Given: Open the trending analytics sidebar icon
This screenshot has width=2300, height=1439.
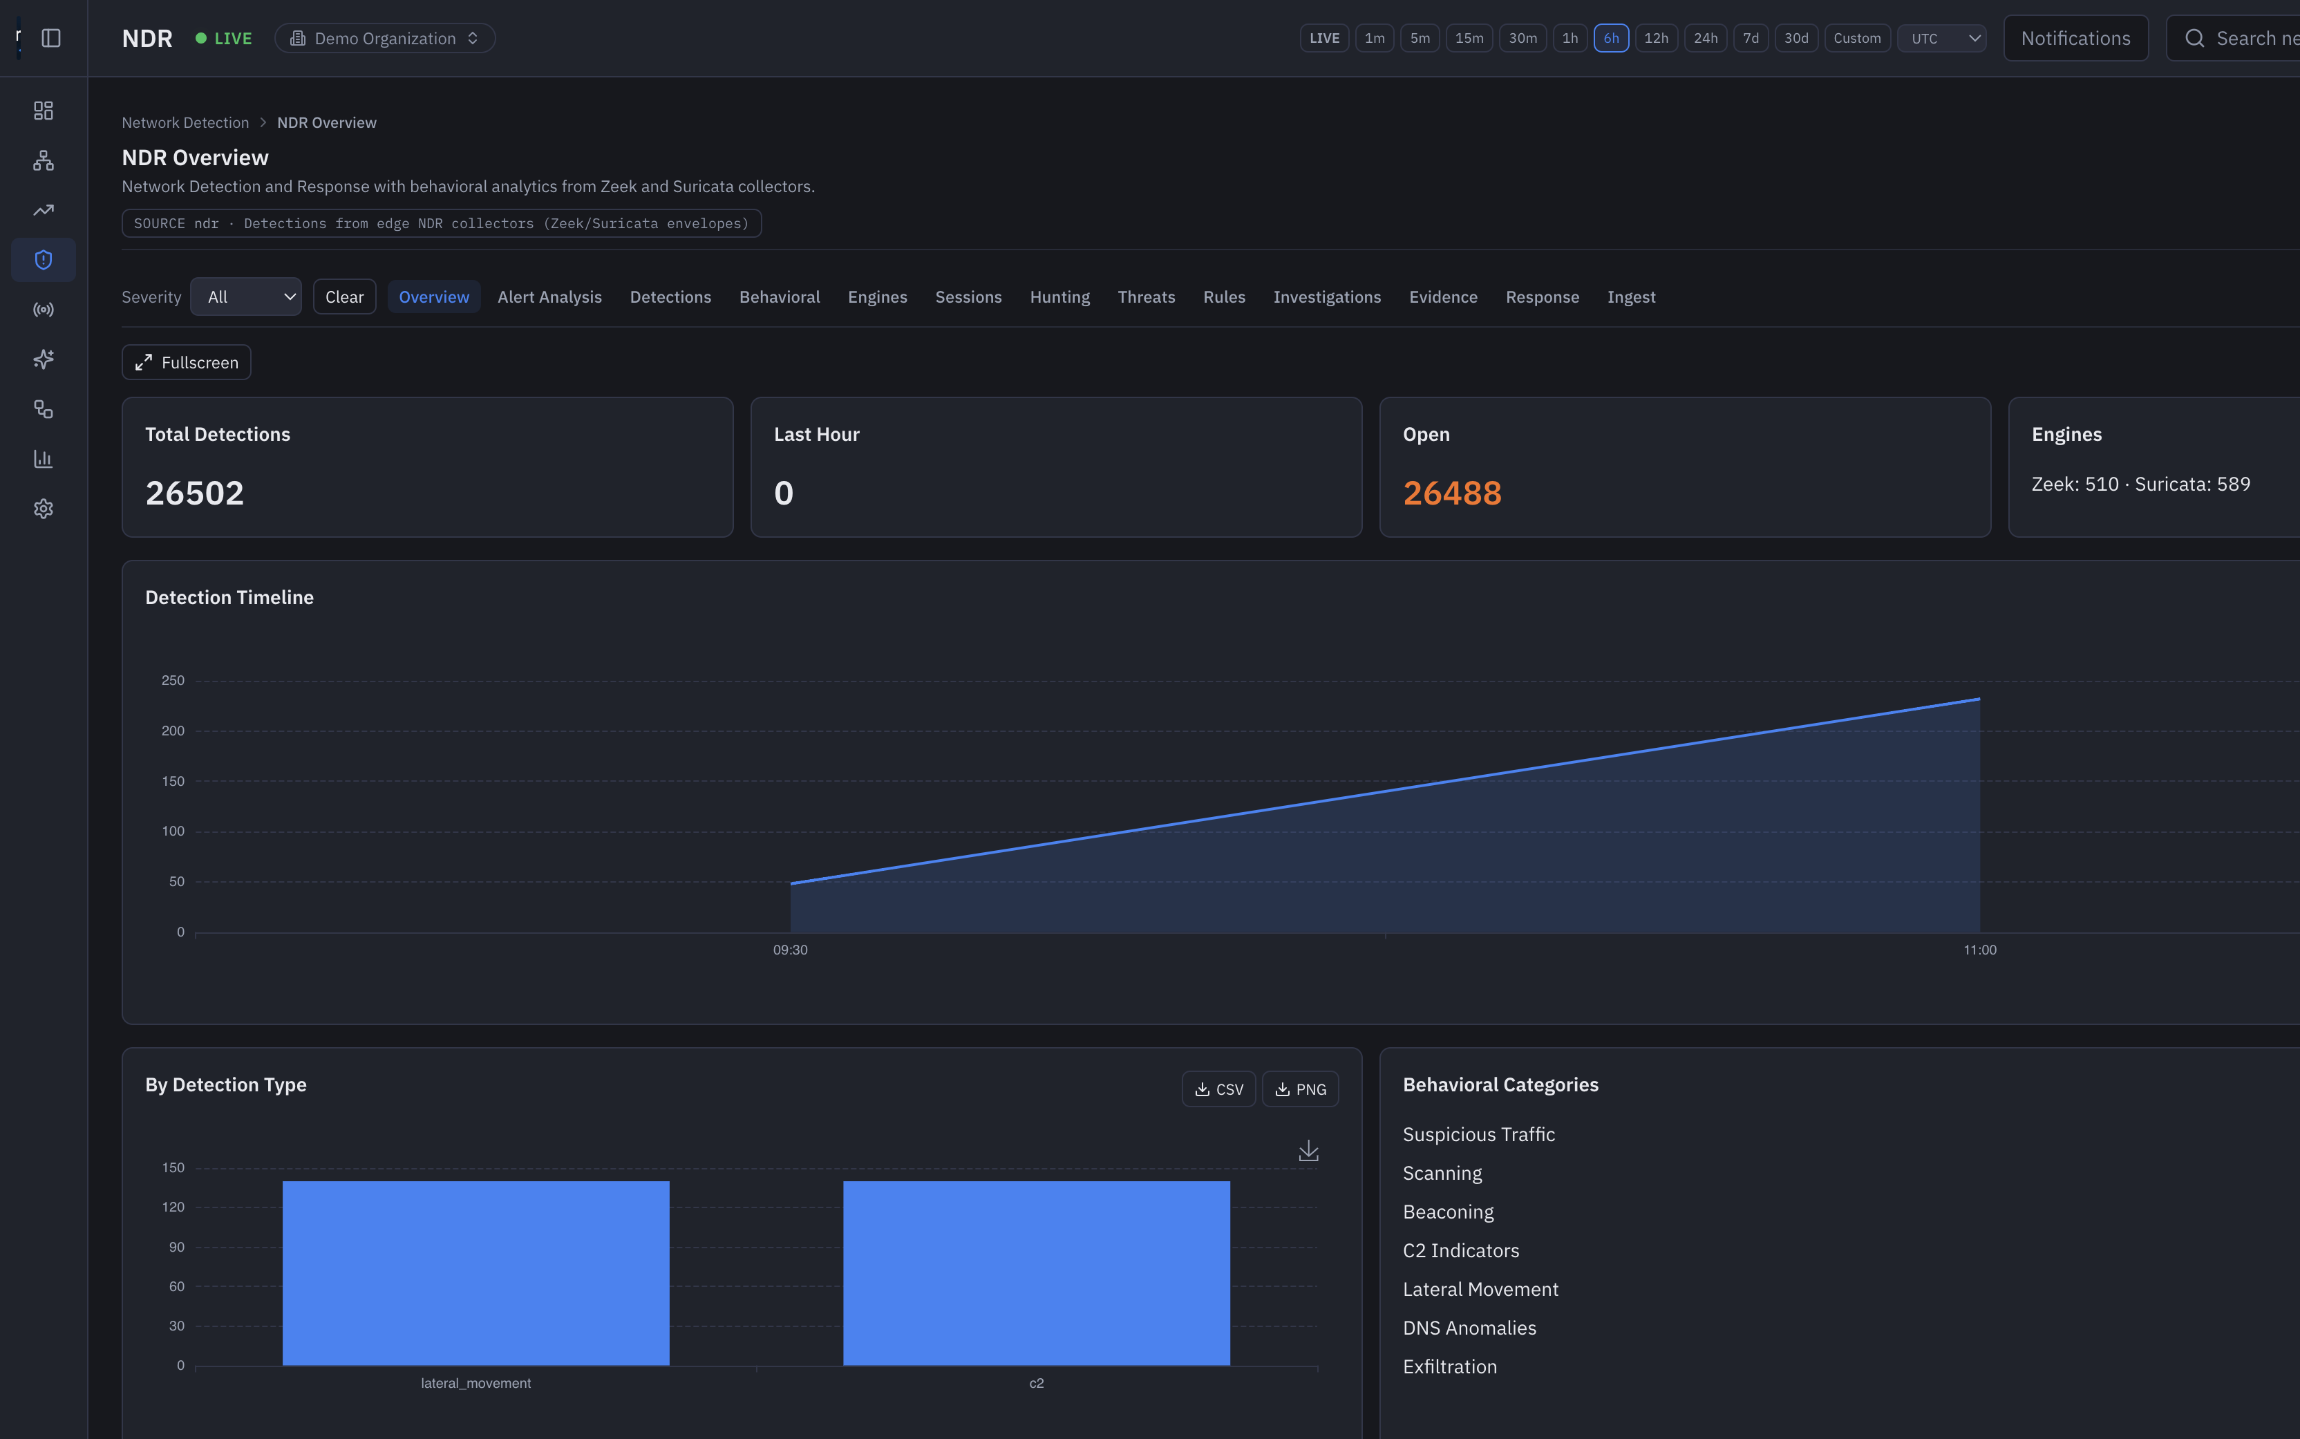Looking at the screenshot, I should [44, 210].
